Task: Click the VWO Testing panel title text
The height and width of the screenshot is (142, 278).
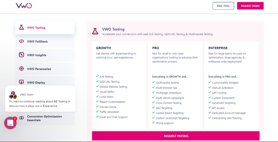Action: click(113, 29)
